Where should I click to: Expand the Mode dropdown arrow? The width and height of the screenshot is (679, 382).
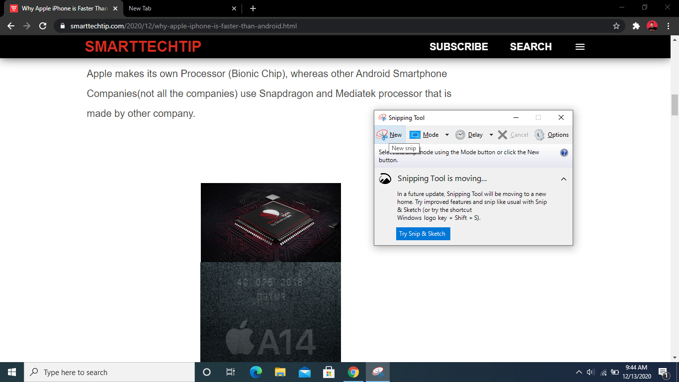[447, 135]
